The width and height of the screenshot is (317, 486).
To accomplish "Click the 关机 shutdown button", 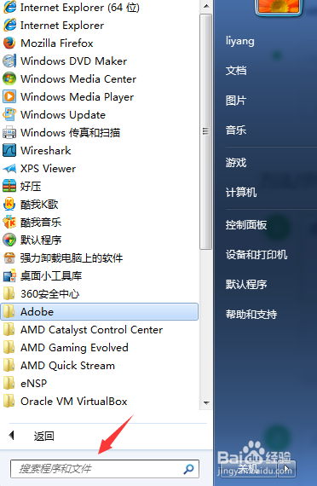I will coord(248,468).
